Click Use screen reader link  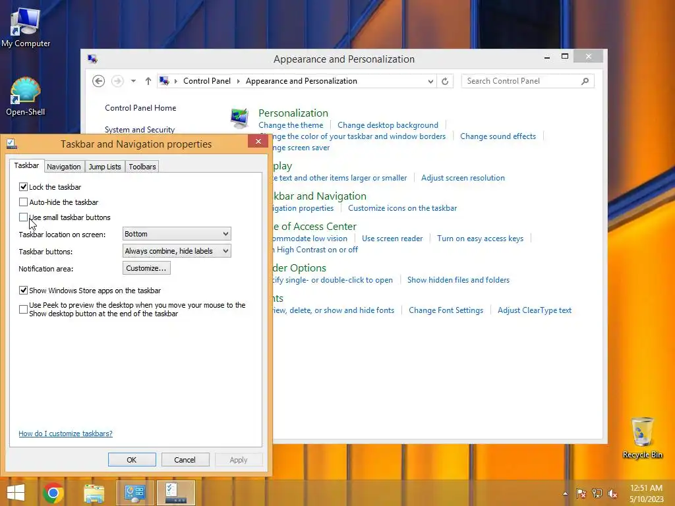[392, 239]
